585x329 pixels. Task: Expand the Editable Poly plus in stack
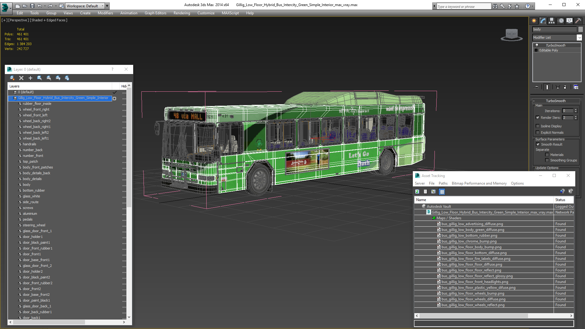click(536, 50)
